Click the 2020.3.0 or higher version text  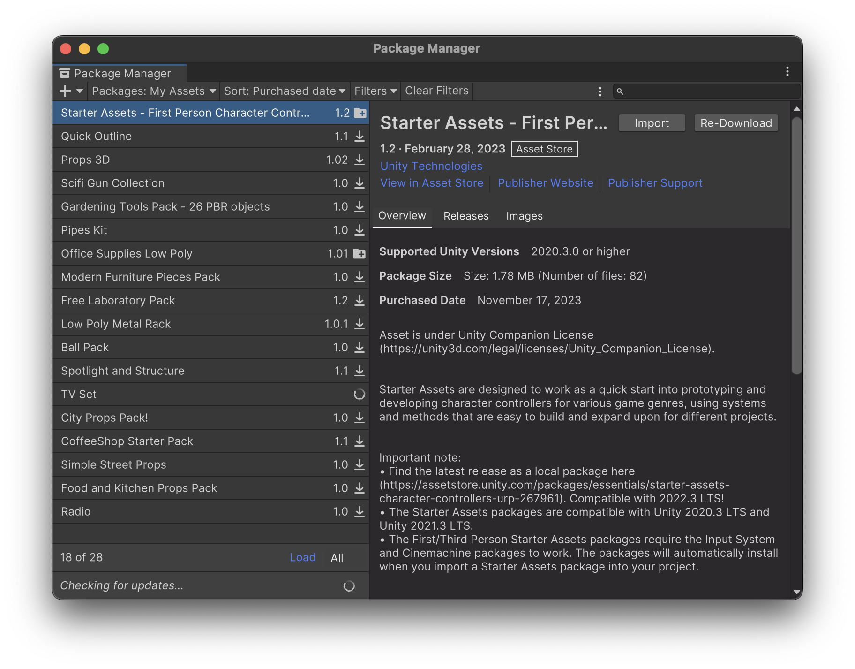[x=580, y=251]
